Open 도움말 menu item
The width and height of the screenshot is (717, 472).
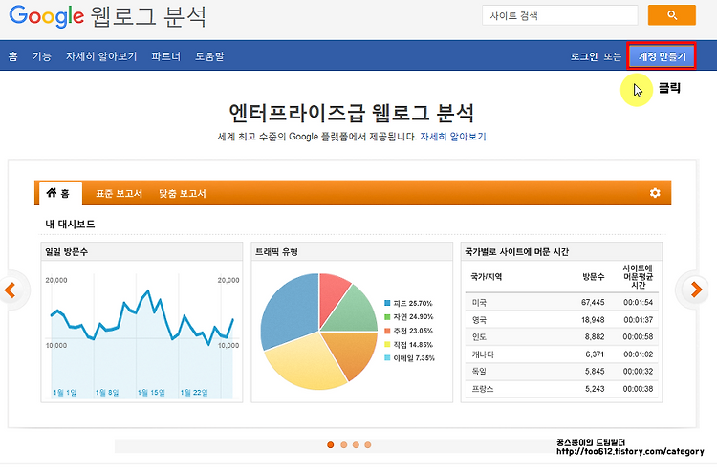(x=209, y=56)
